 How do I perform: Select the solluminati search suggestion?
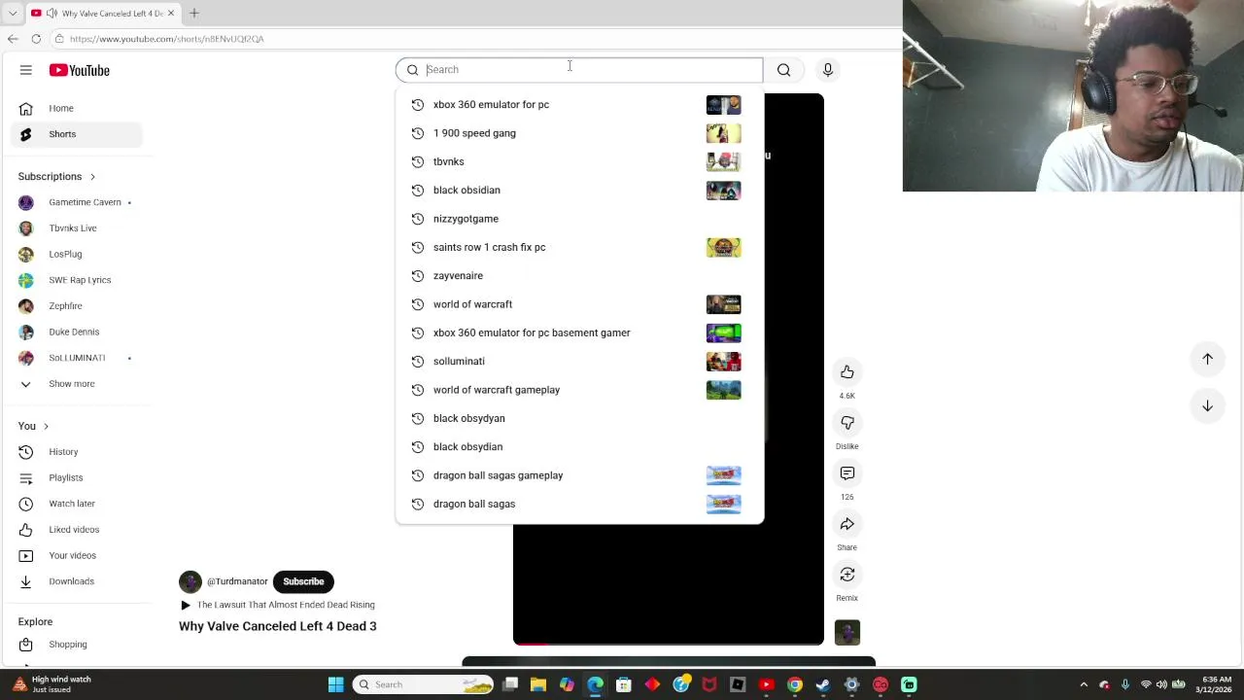coord(579,361)
